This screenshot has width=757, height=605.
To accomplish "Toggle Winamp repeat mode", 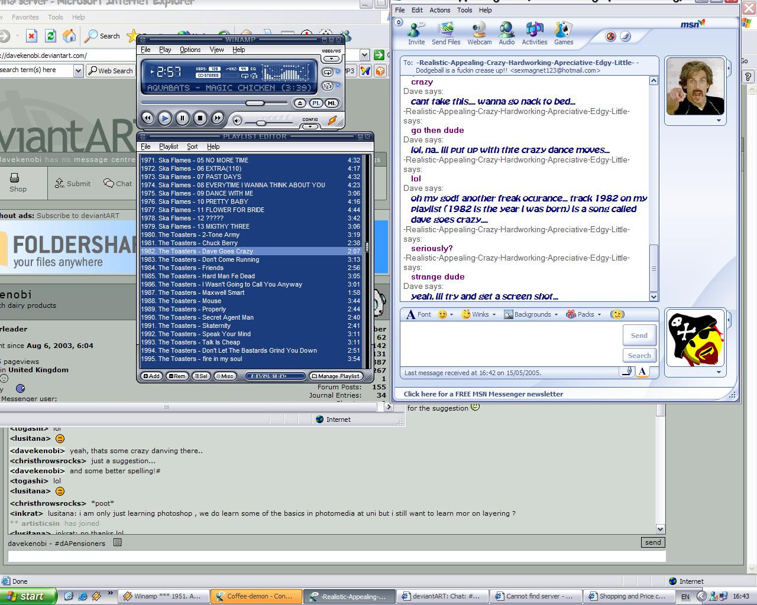I will pyautogui.click(x=327, y=72).
